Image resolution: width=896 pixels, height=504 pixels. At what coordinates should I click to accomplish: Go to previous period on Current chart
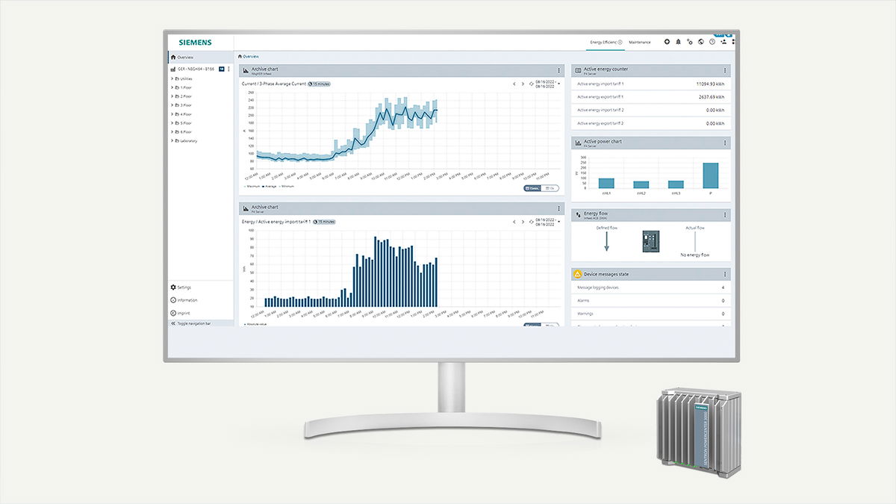(x=514, y=84)
